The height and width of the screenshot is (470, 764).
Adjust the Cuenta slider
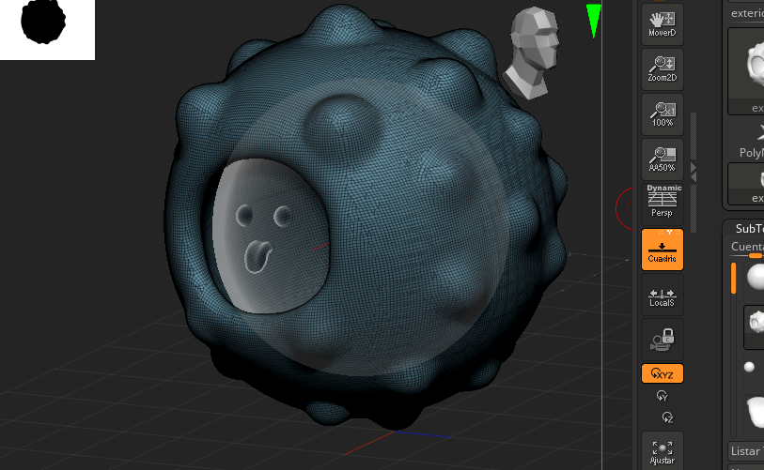[747, 249]
